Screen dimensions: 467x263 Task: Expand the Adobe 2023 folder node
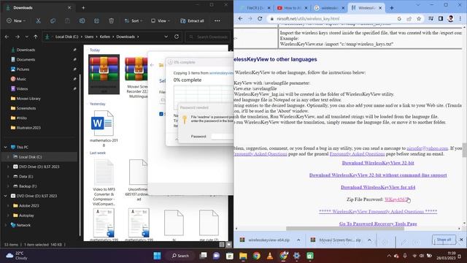click(8, 206)
